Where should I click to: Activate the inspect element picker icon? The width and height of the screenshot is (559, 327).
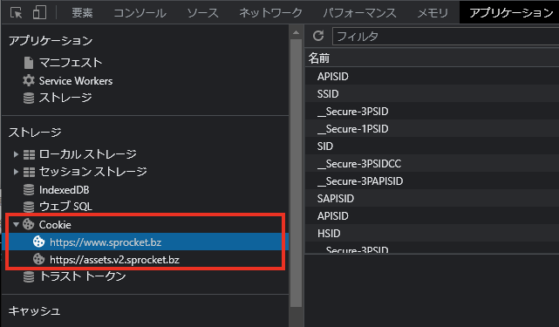(x=16, y=13)
